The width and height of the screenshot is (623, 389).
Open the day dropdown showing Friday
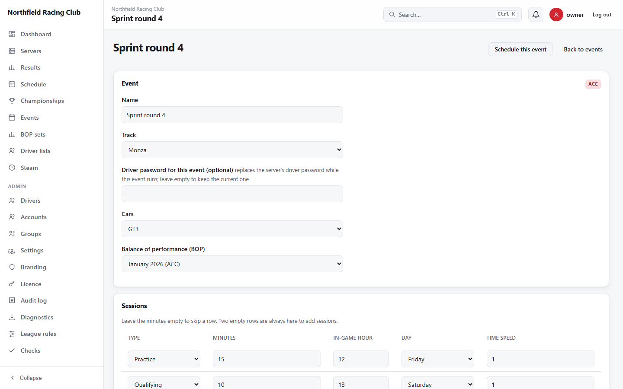pos(438,359)
